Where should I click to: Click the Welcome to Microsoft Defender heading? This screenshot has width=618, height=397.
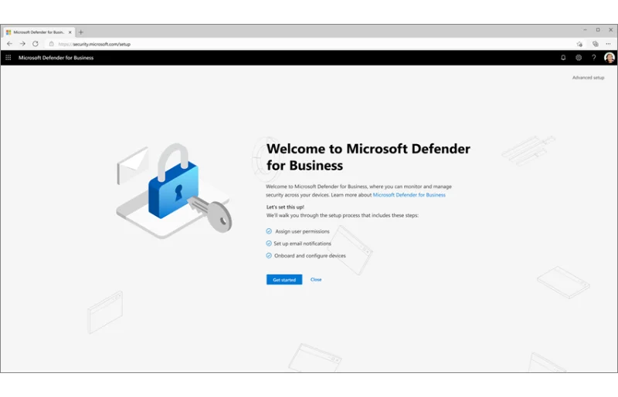click(368, 157)
